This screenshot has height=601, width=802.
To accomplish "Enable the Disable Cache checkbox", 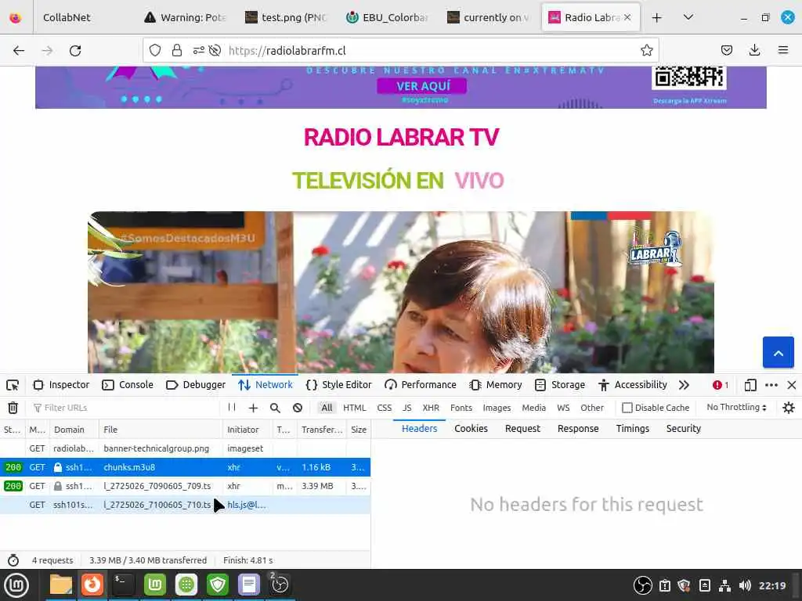I will coord(627,408).
